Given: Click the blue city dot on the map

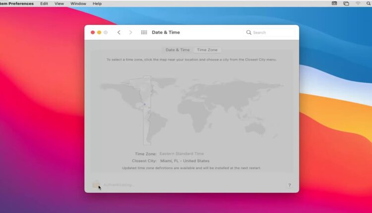Looking at the screenshot, I should 144,104.
